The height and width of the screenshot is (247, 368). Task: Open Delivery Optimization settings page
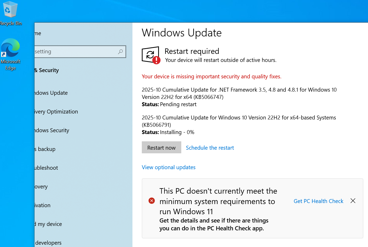click(56, 112)
